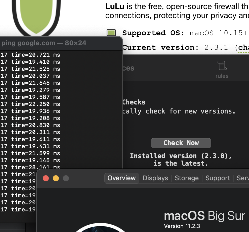Click the 'time=20.311 ms' terminal line
Screen dimensions: 249x232
(x=35, y=132)
